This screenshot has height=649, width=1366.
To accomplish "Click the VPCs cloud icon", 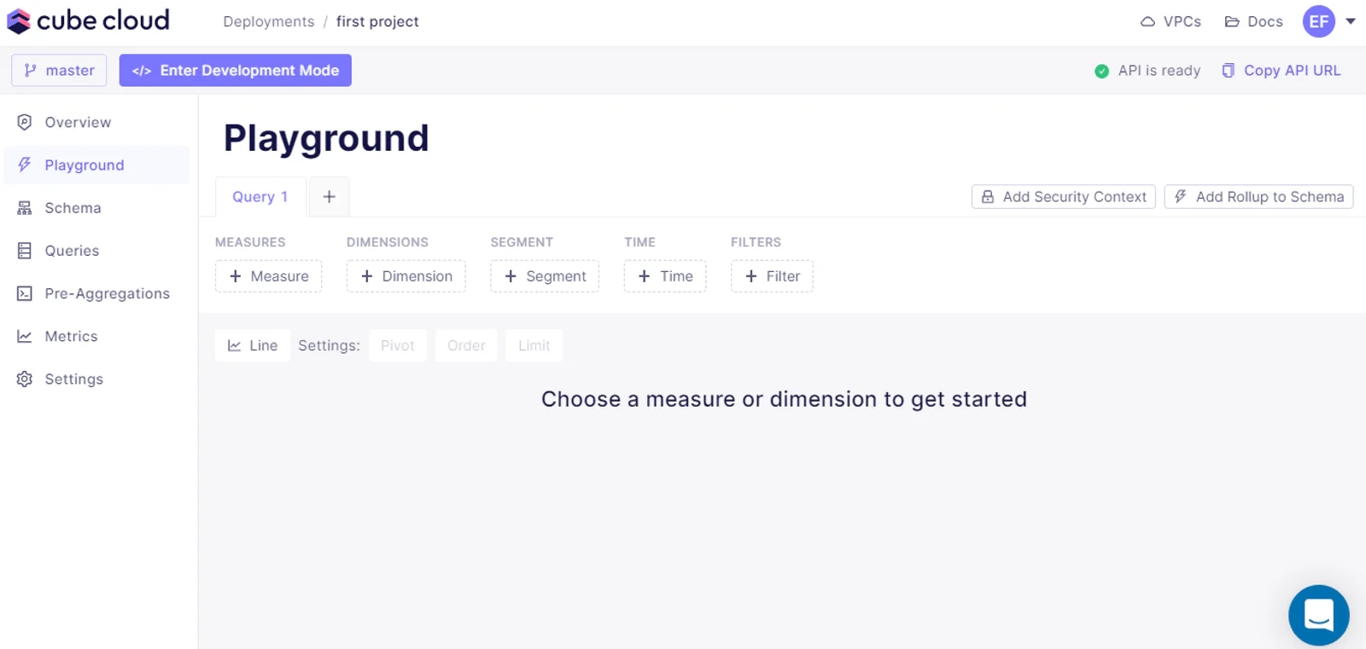I will (x=1148, y=21).
